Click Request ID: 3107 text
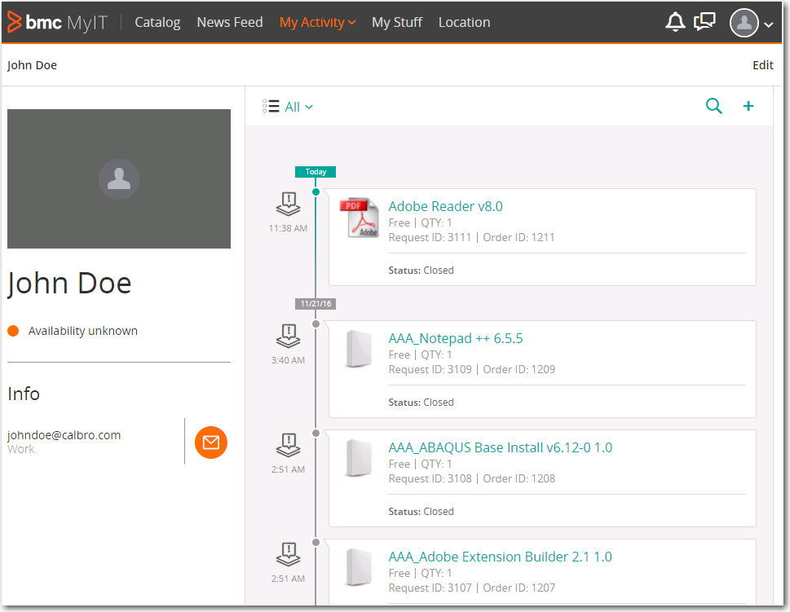The width and height of the screenshot is (790, 612). point(430,588)
